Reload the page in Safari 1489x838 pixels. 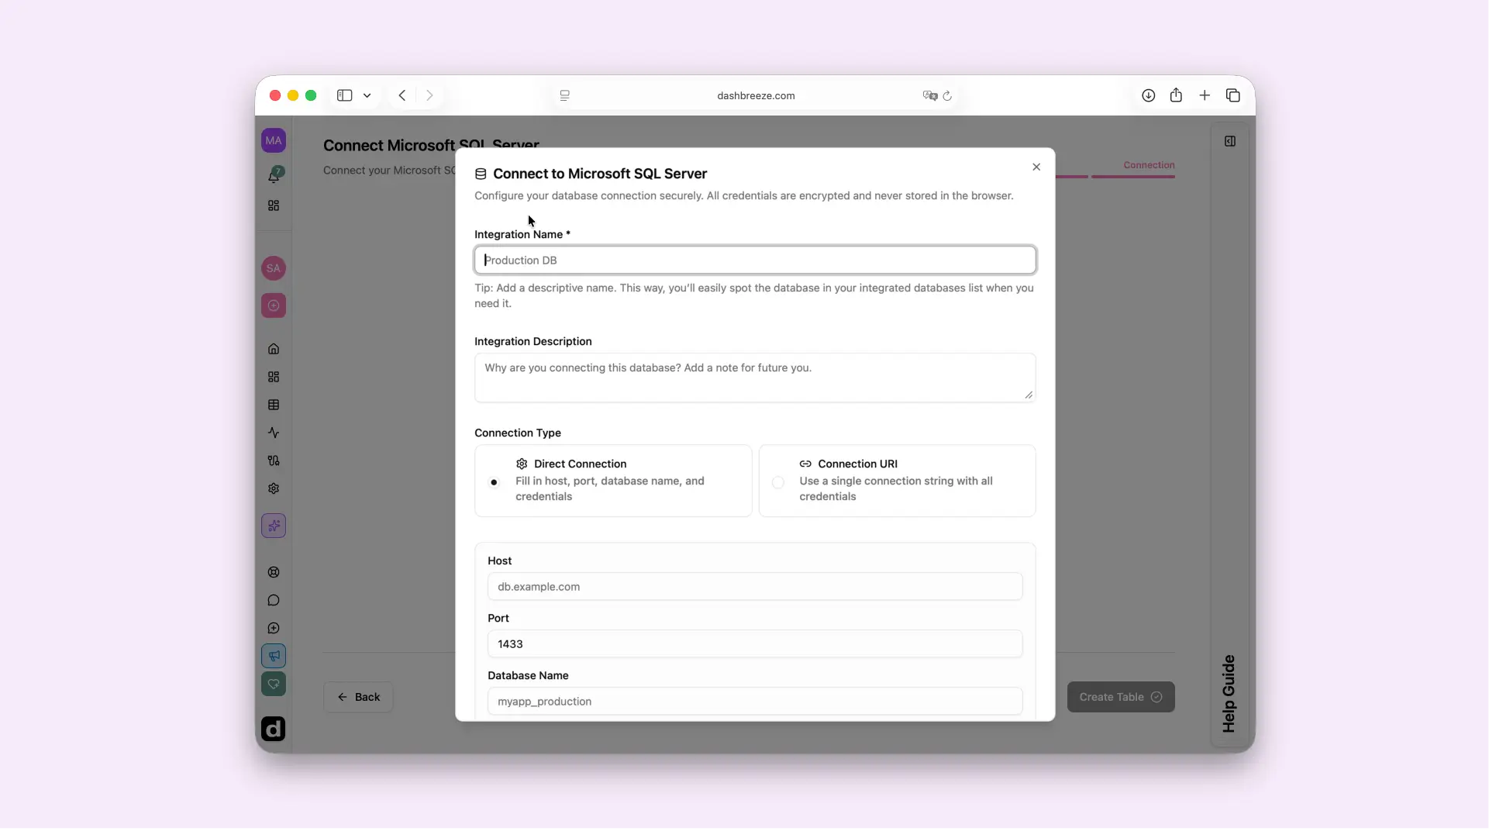coord(947,95)
